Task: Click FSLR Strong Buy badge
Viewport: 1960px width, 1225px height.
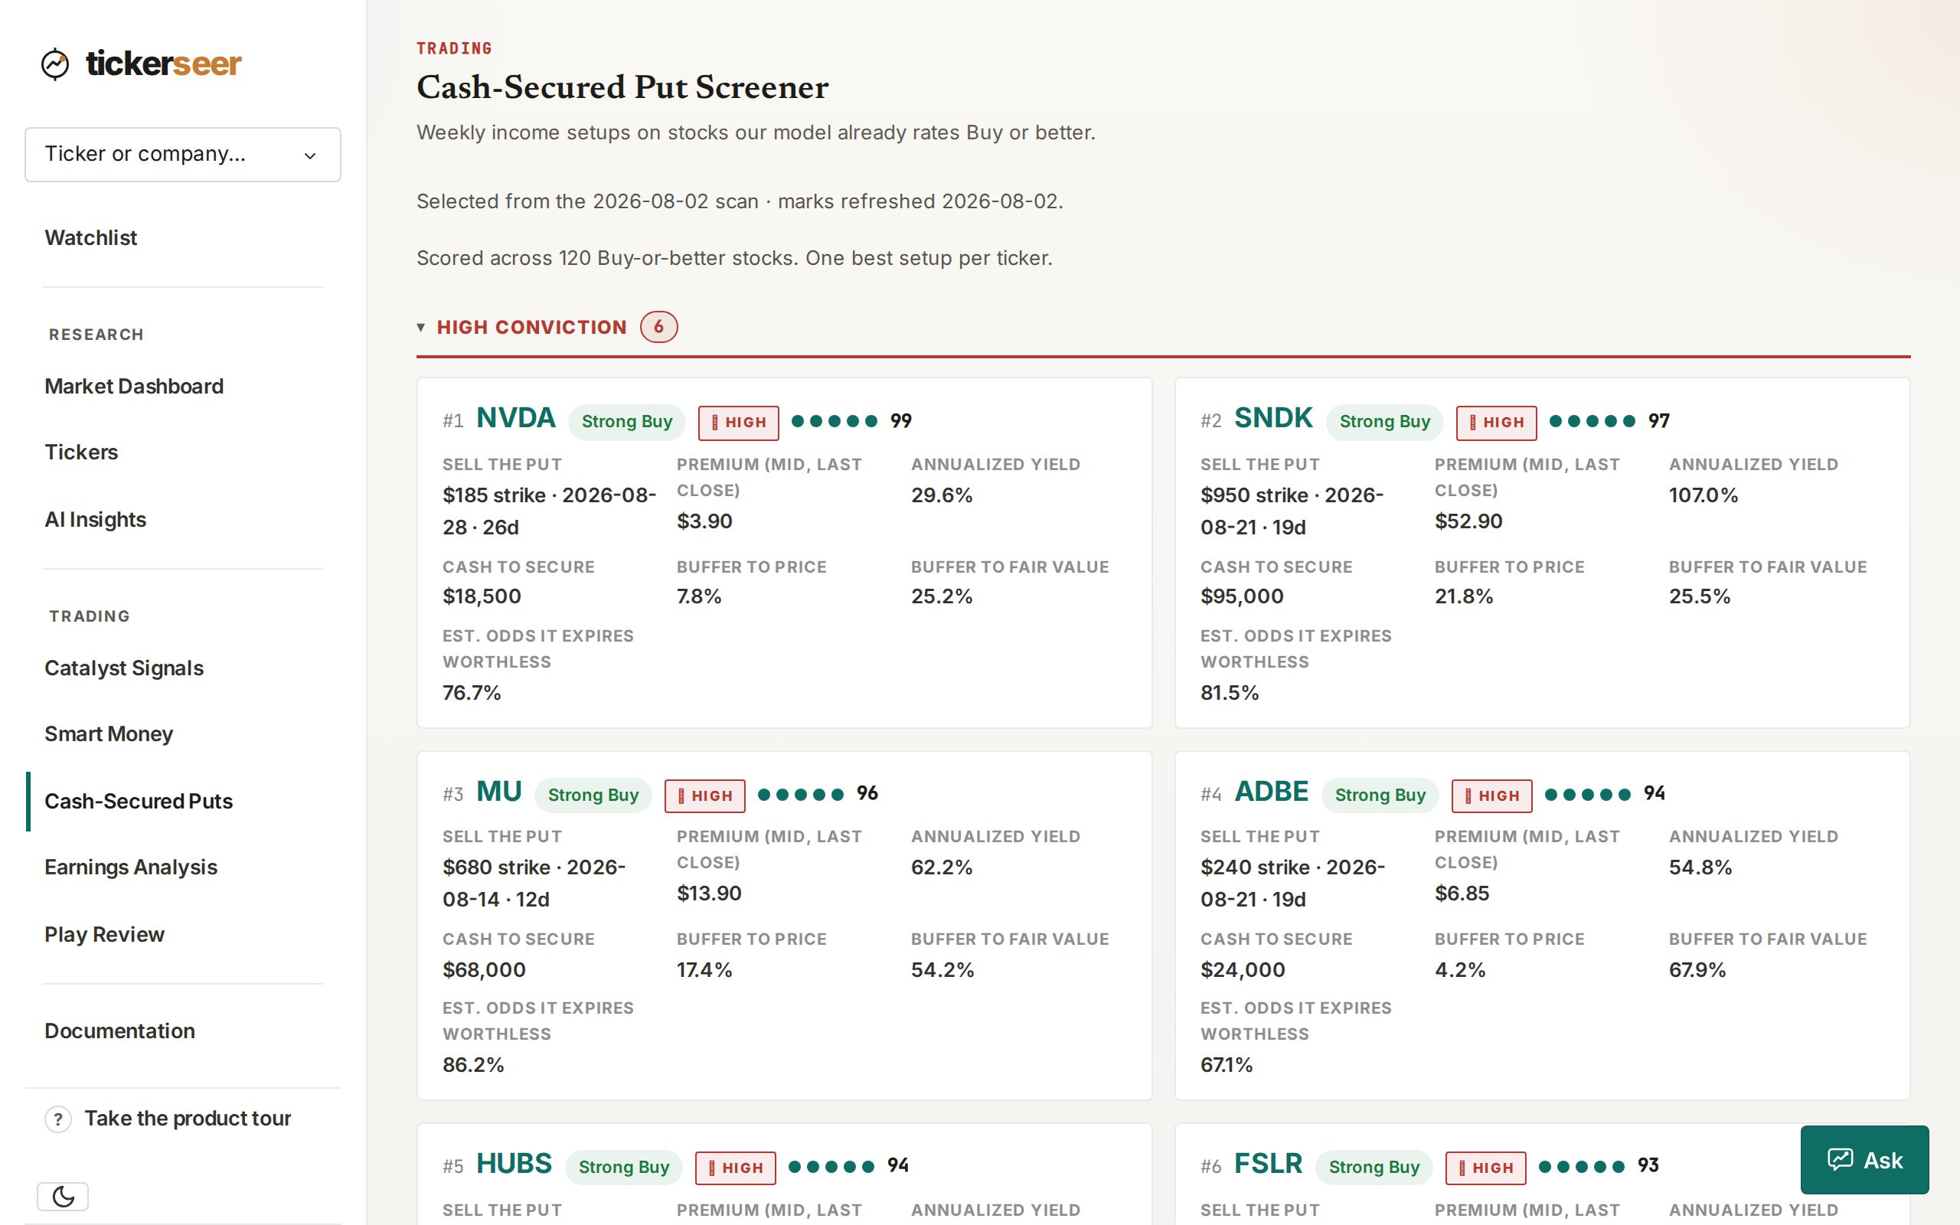Action: pos(1374,1168)
